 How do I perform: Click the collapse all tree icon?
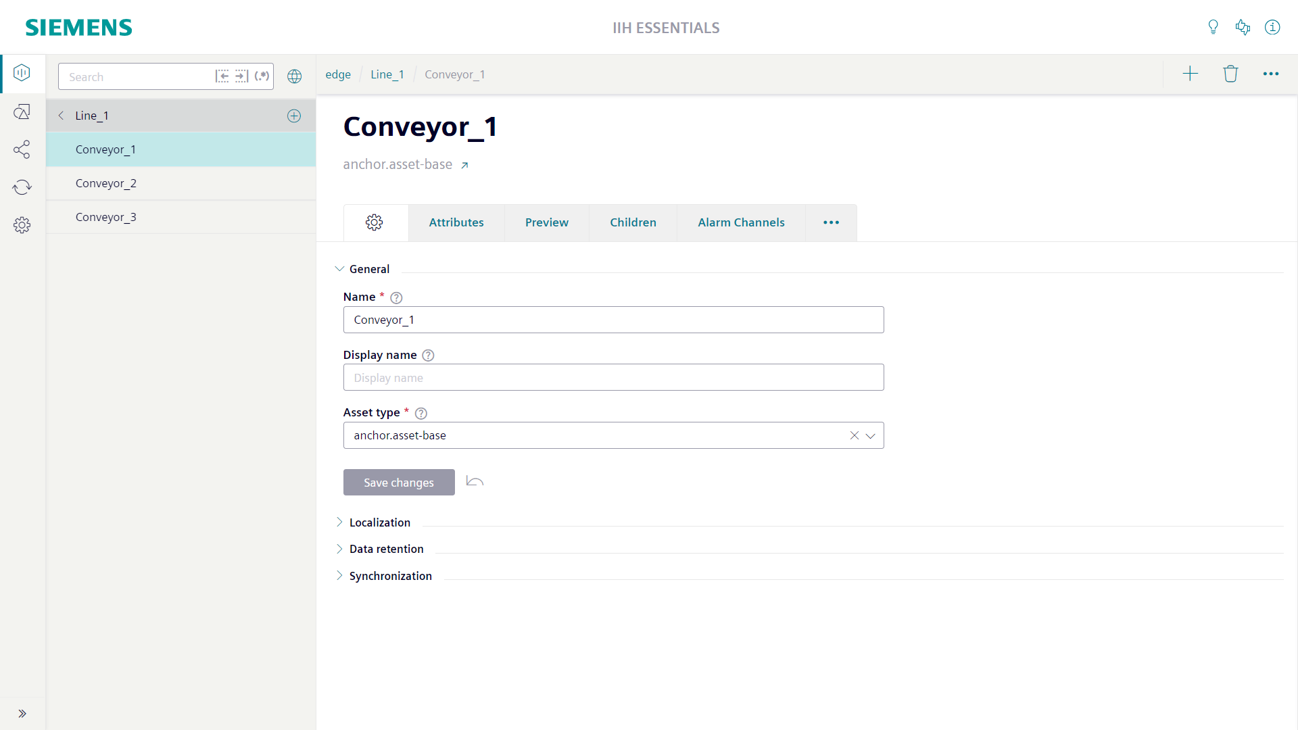(222, 76)
